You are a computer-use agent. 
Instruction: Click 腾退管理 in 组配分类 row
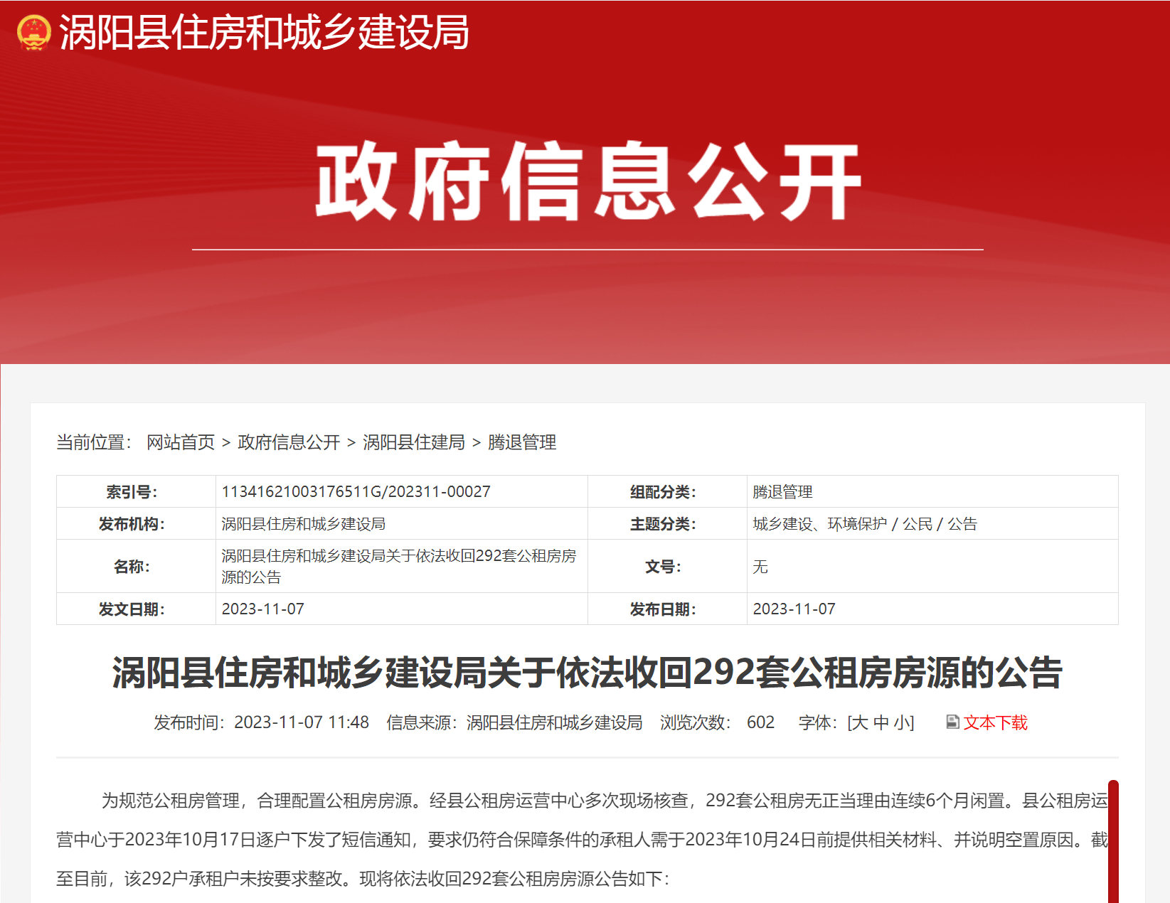pos(782,491)
